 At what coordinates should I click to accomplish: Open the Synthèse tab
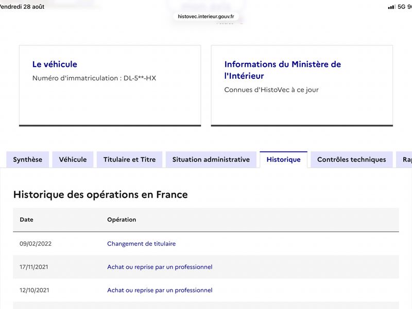coord(28,160)
